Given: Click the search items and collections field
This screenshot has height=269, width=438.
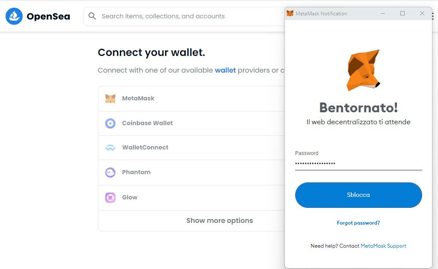Looking at the screenshot, I should [184, 16].
